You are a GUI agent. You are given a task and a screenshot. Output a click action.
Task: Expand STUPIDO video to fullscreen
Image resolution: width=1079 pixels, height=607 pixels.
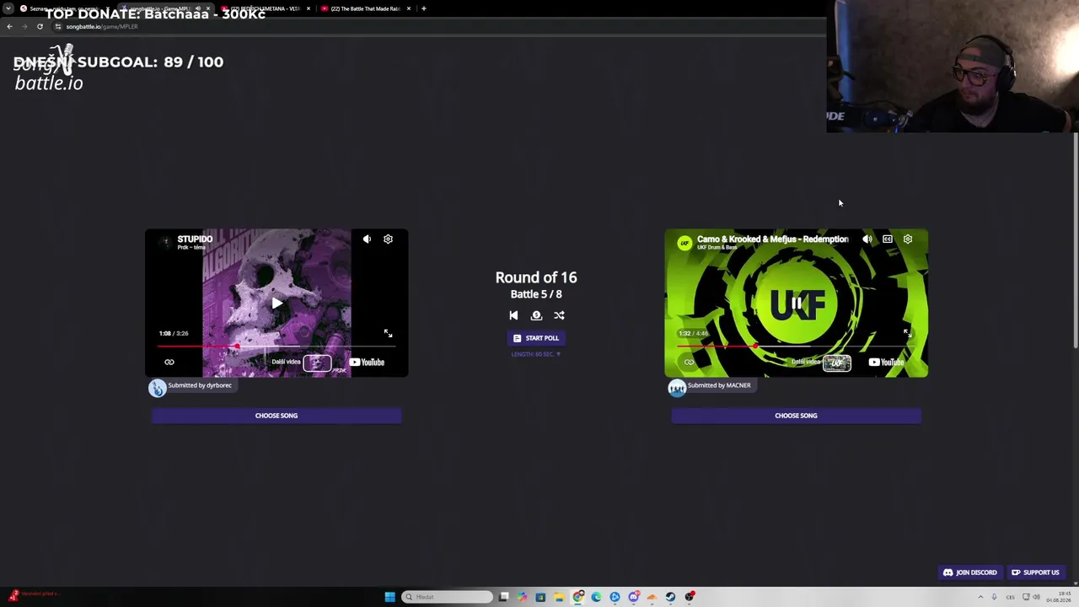click(388, 334)
